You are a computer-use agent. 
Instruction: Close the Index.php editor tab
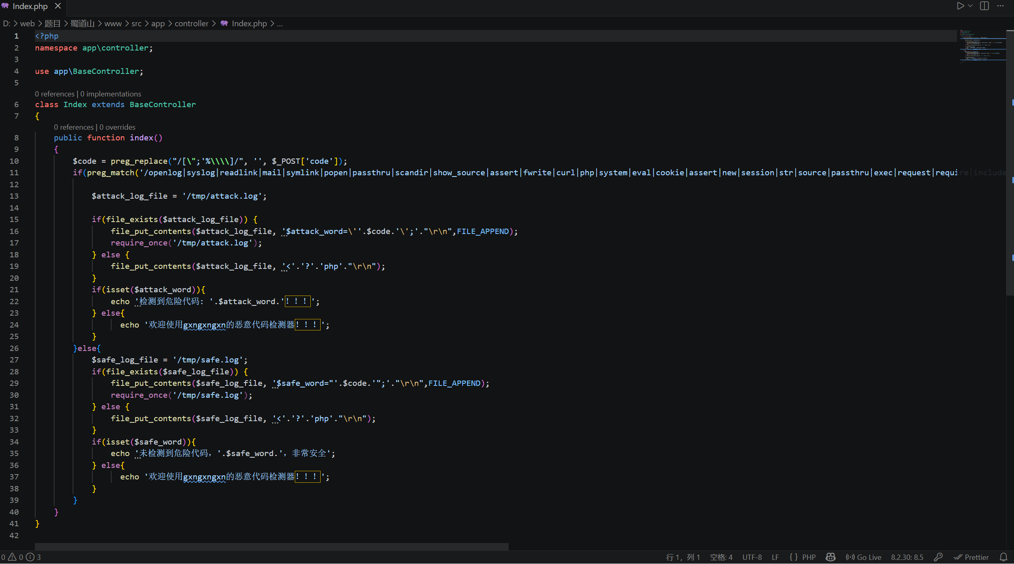(58, 6)
